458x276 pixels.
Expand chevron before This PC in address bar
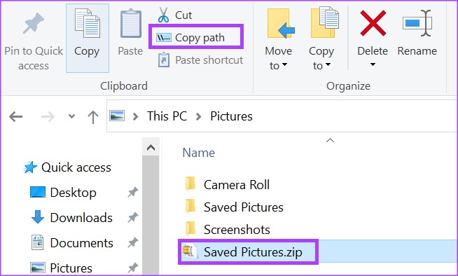coord(135,117)
